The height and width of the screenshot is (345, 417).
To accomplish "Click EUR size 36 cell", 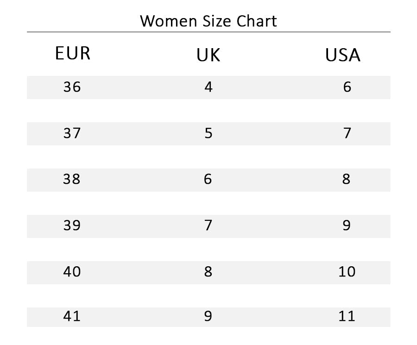I will coord(72,87).
